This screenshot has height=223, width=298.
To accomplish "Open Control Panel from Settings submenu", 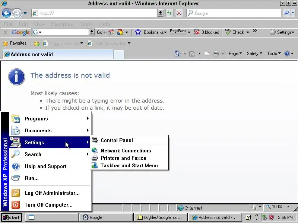I will [129, 140].
